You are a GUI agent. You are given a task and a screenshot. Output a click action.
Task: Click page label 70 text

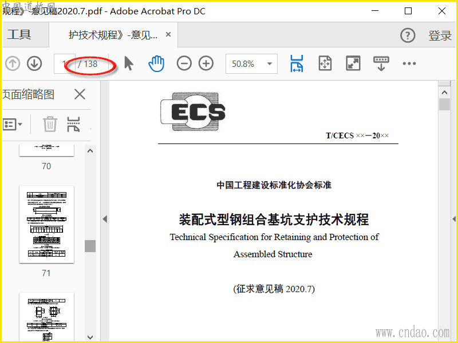tap(46, 166)
